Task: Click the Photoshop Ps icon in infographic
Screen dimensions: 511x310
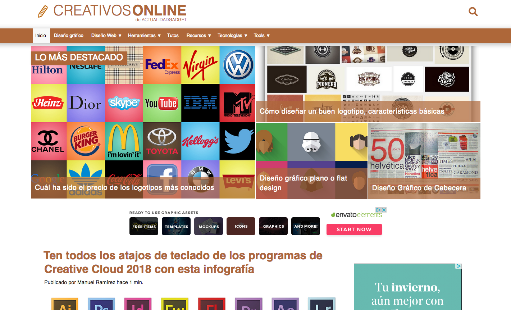Action: click(101, 304)
